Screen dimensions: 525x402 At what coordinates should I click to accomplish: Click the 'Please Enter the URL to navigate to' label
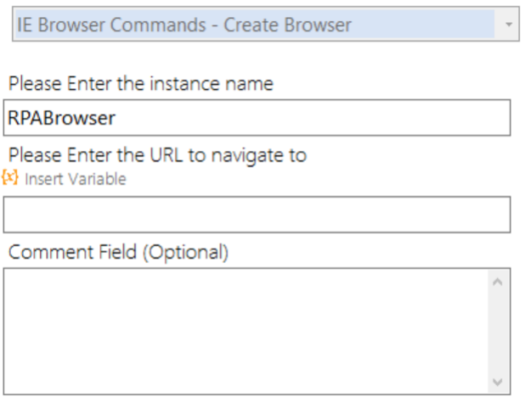[x=157, y=155]
